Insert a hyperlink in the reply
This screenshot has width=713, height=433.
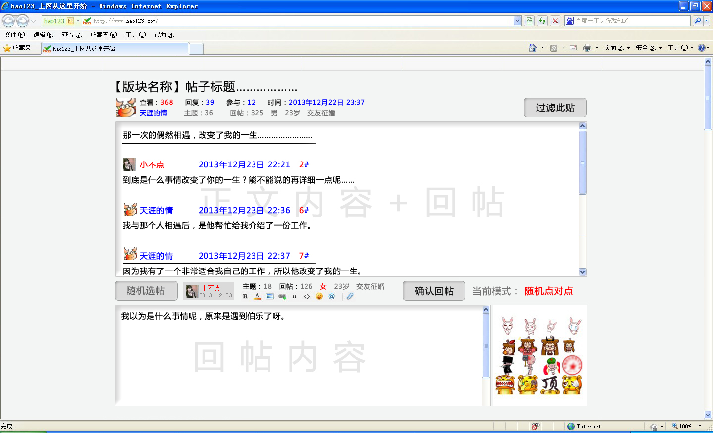pos(282,296)
